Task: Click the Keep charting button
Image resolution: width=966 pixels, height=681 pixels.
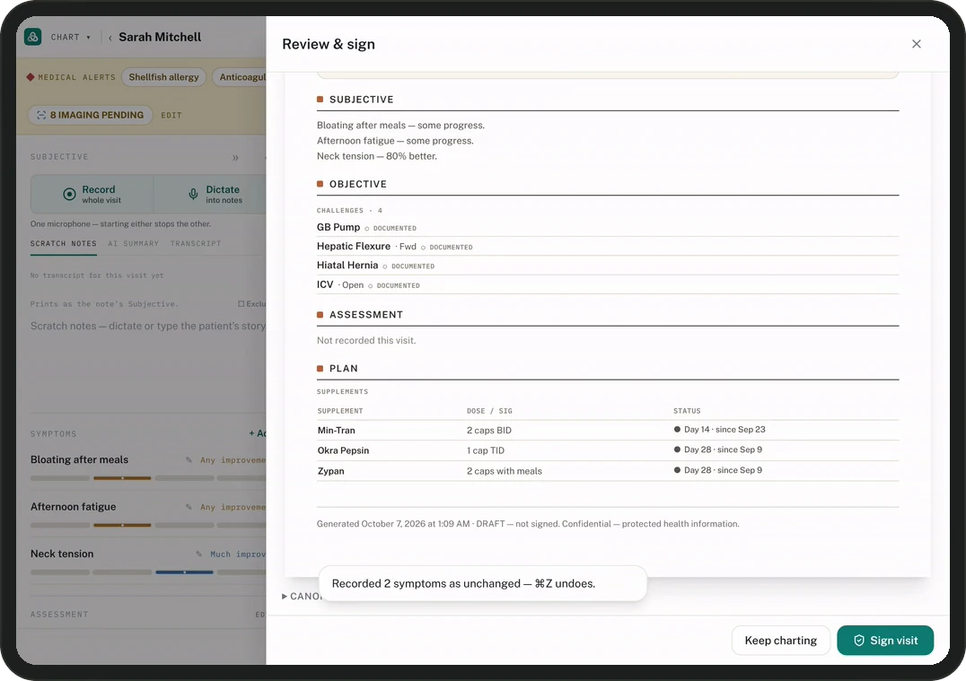Action: point(780,641)
